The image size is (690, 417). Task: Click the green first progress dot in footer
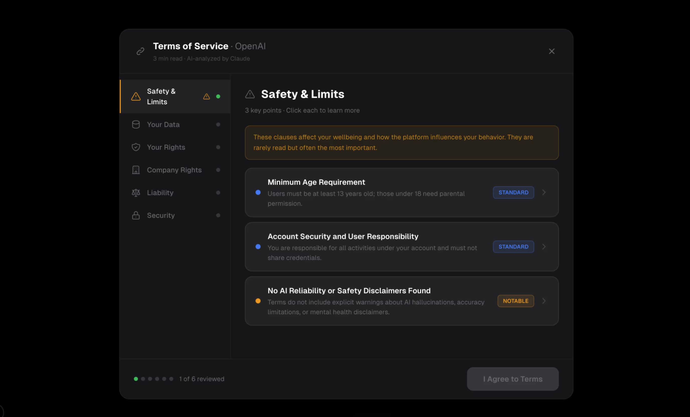(136, 379)
